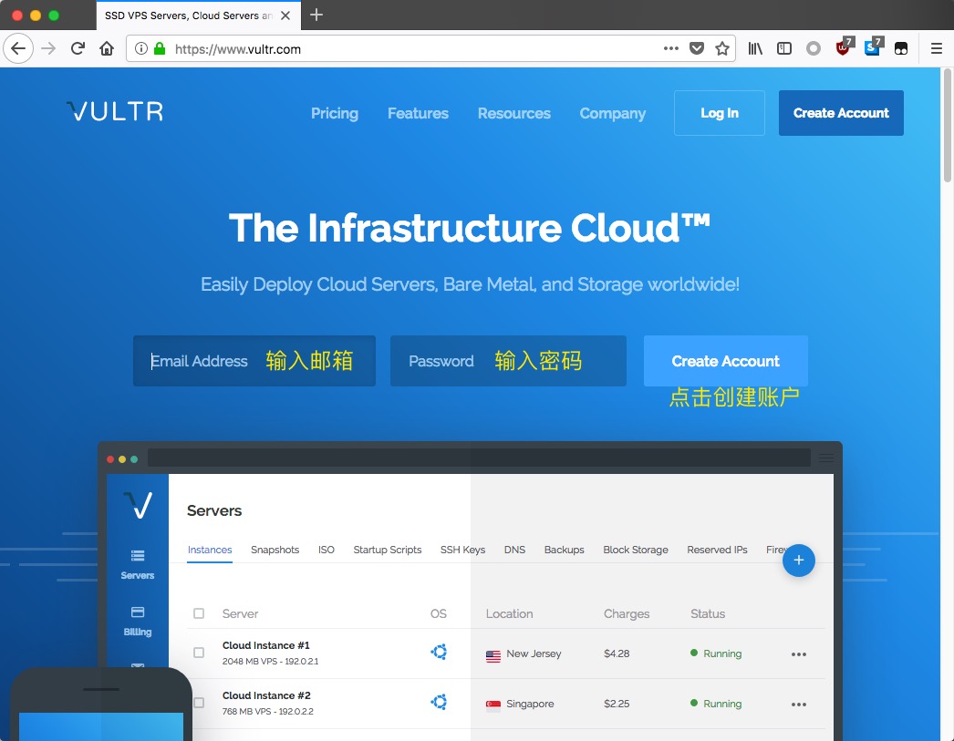Click the Vultr logo
This screenshot has width=954, height=741.
[115, 111]
